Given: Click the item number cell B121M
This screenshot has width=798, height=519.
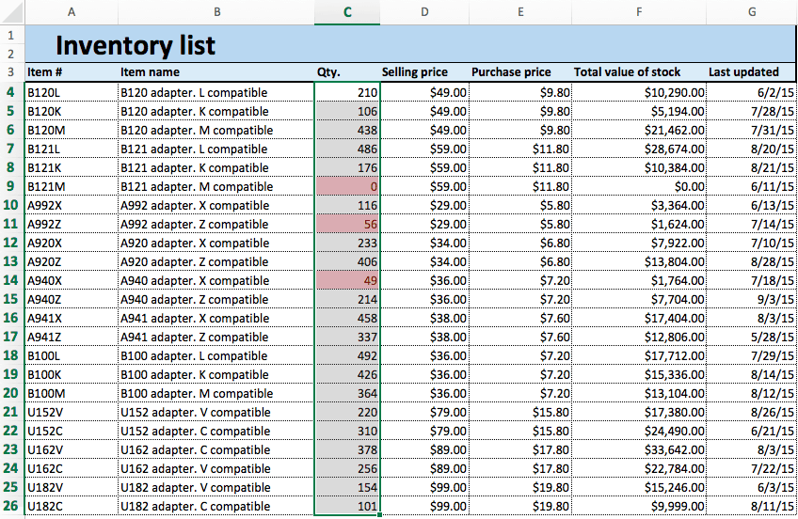Looking at the screenshot, I should tap(72, 186).
